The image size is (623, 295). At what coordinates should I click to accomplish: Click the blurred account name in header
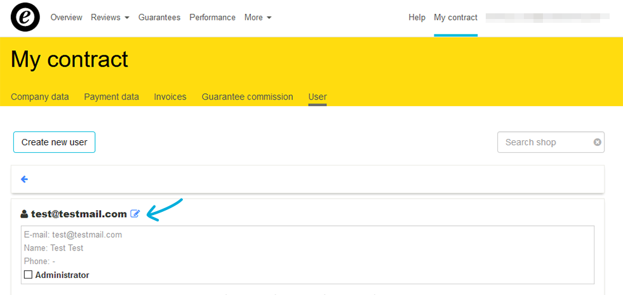547,16
